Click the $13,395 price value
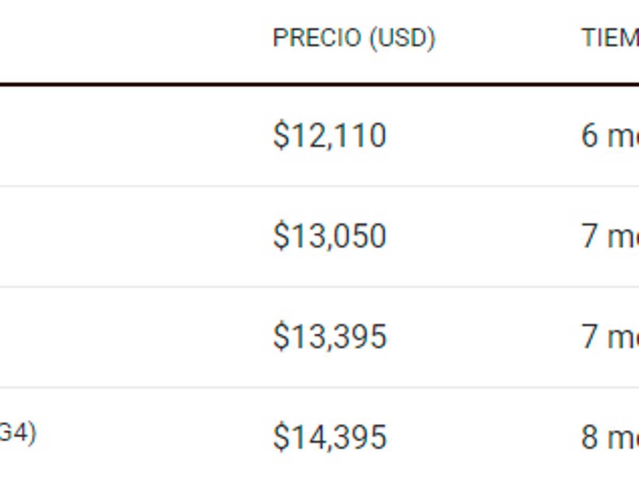This screenshot has height=479, width=639. click(329, 336)
